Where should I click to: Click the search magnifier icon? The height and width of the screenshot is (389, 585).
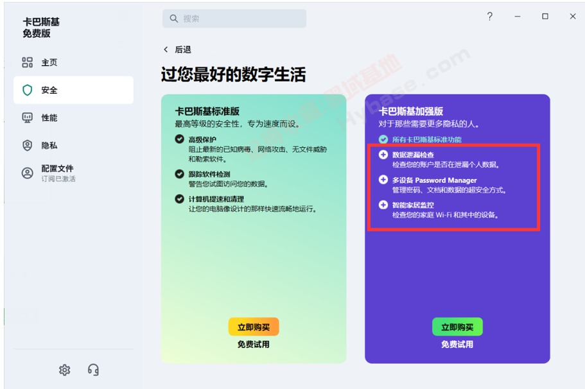tap(174, 18)
